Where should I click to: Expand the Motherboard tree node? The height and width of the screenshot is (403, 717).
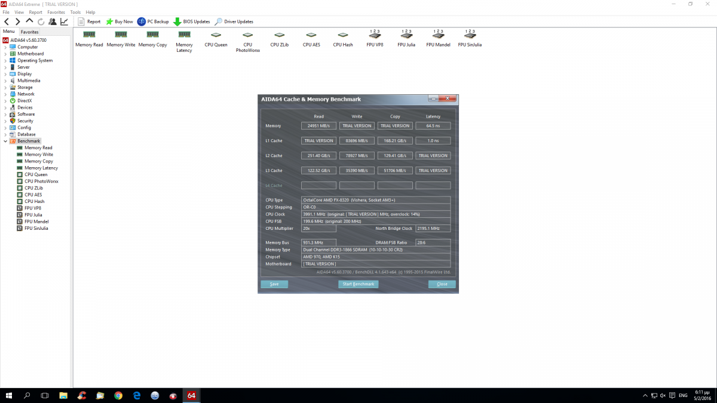click(5, 54)
